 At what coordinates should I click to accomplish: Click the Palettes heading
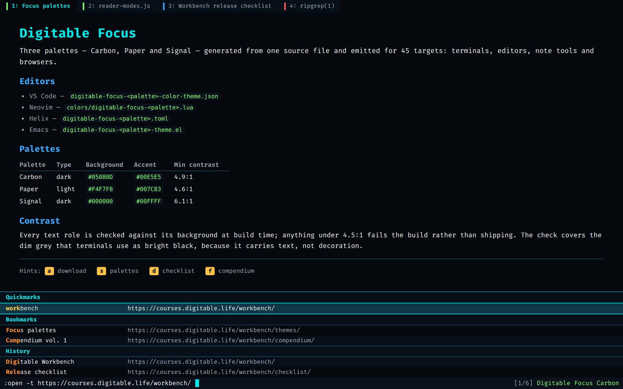(x=40, y=149)
